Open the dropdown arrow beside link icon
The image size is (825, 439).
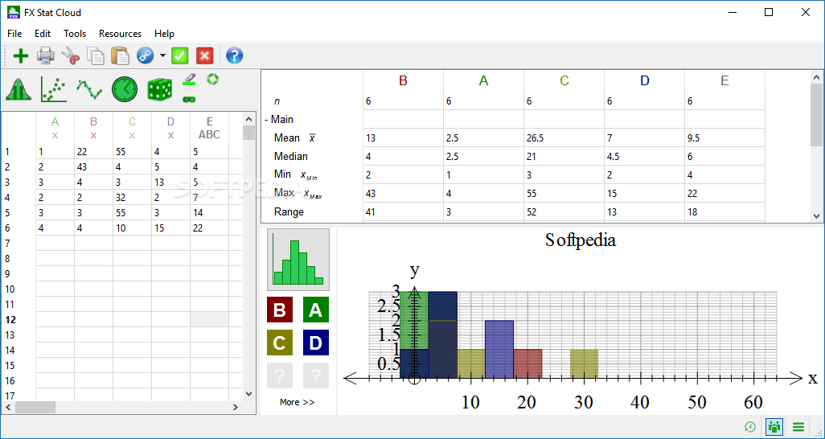tap(162, 55)
